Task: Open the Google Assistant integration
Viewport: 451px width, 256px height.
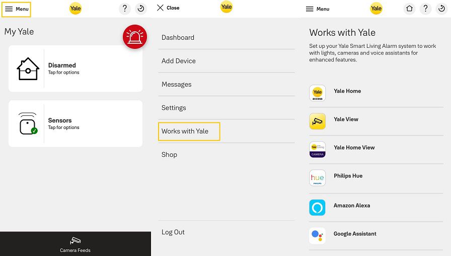Action: pos(376,236)
